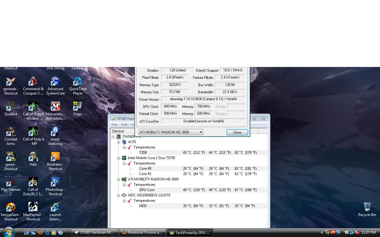380x237 pixels.
Task: Select the Illustrator shortcut icon
Action: [55, 161]
